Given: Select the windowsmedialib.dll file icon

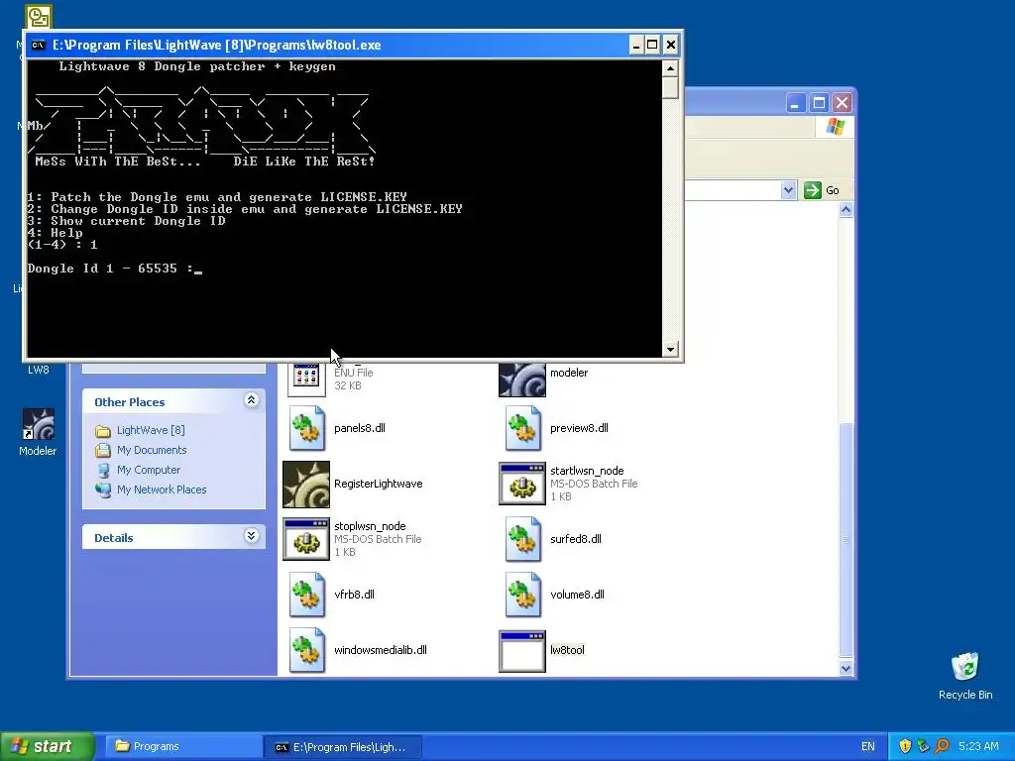Looking at the screenshot, I should pyautogui.click(x=307, y=650).
